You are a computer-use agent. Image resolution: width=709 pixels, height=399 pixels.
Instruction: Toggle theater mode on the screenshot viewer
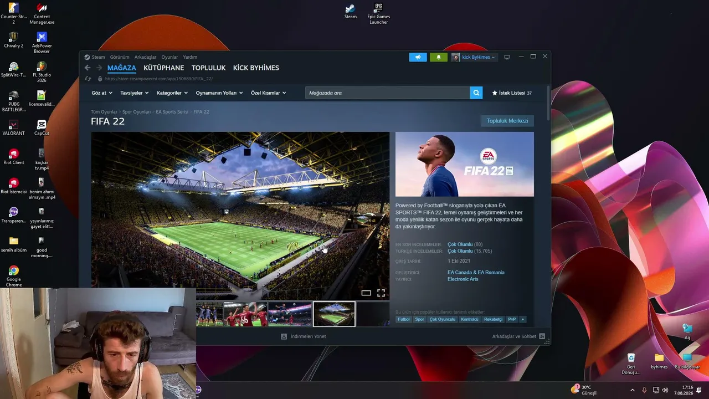click(x=366, y=293)
